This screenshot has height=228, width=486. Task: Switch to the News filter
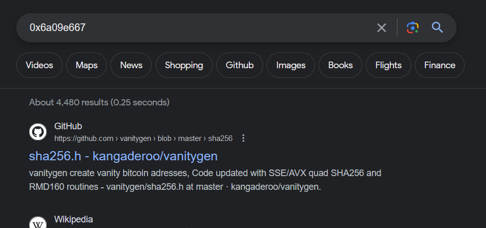pos(131,65)
